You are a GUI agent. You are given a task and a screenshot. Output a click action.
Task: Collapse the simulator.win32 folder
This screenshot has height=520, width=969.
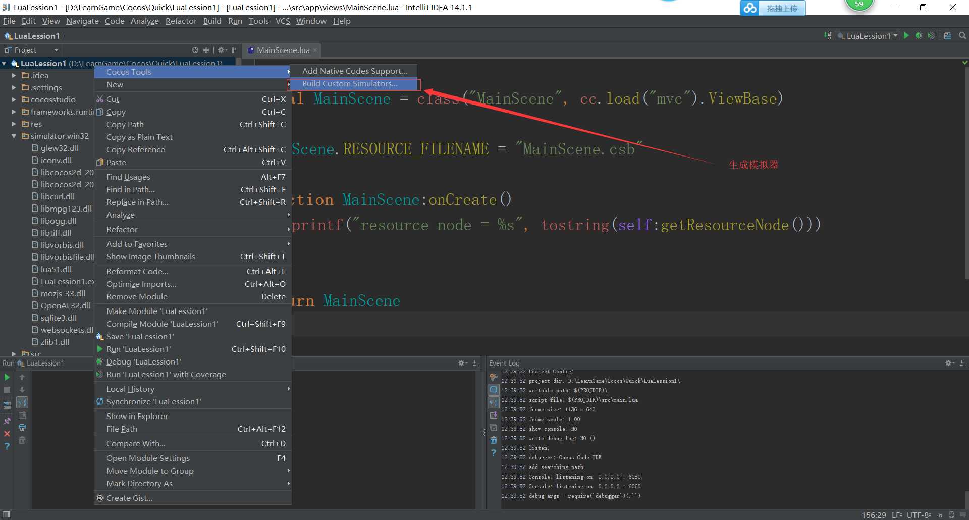[14, 136]
